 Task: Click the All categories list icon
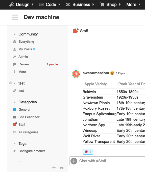click(x=15, y=132)
